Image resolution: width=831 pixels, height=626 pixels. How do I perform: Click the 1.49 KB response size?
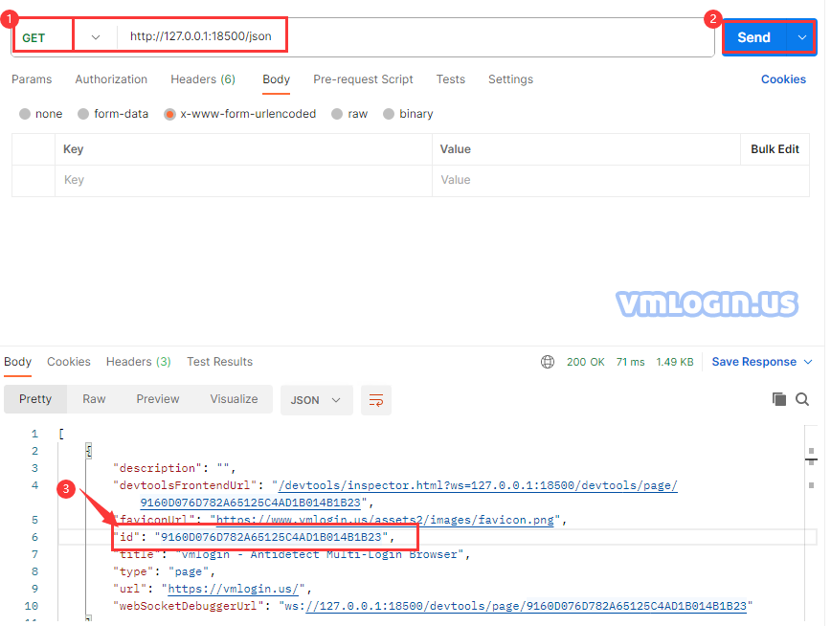coord(675,362)
